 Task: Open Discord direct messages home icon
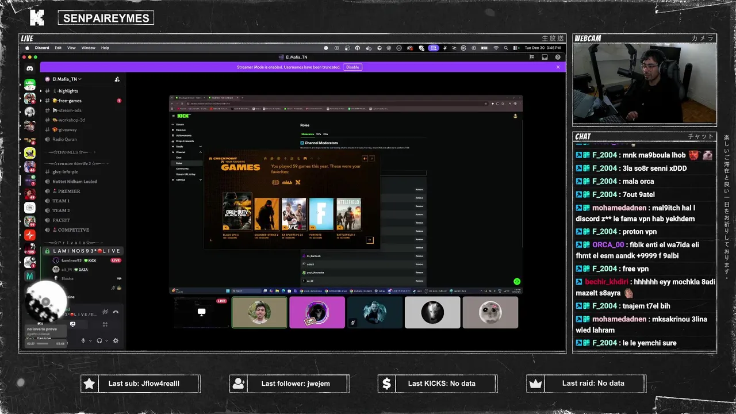(30, 68)
